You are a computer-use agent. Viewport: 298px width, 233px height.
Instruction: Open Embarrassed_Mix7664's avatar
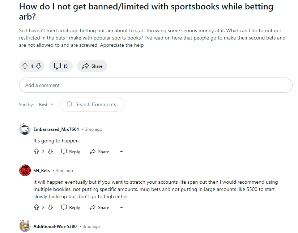pyautogui.click(x=25, y=129)
